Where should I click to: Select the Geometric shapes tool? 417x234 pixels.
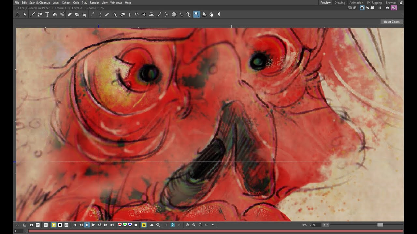(40, 14)
